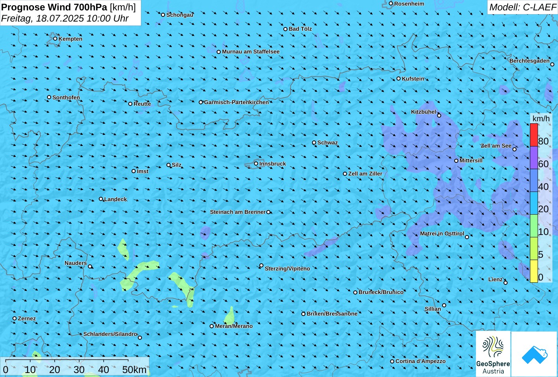558x377 pixels.
Task: Click the Nauders location marker
Action: point(90,266)
